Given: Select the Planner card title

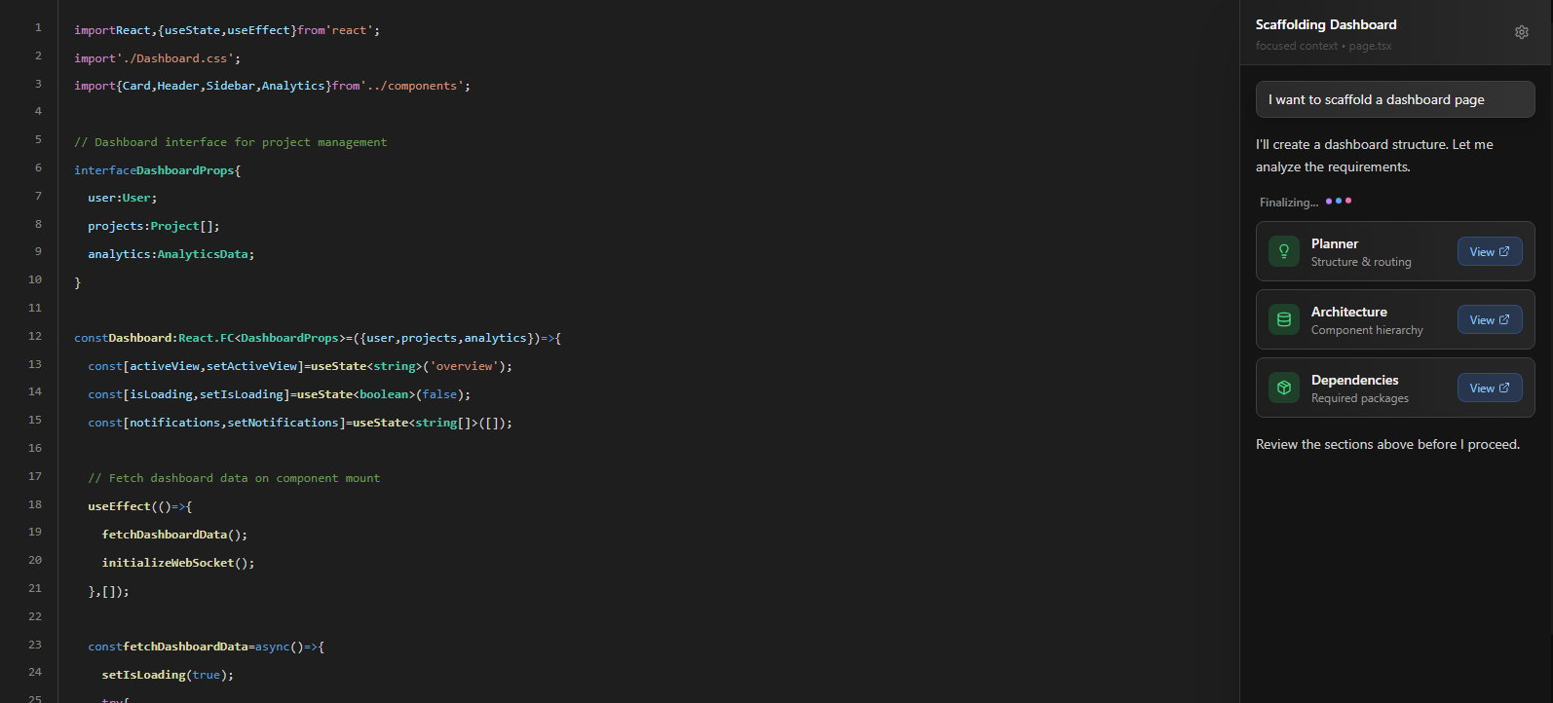Looking at the screenshot, I should pyautogui.click(x=1335, y=243).
